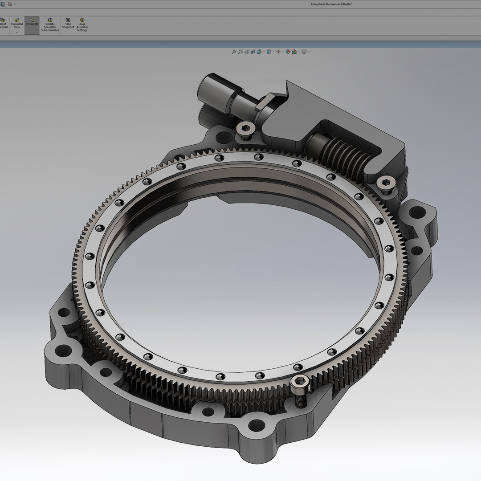Image resolution: width=481 pixels, height=481 pixels.
Task: Click the Zoom to Fit magnifier icon
Action: click(234, 52)
